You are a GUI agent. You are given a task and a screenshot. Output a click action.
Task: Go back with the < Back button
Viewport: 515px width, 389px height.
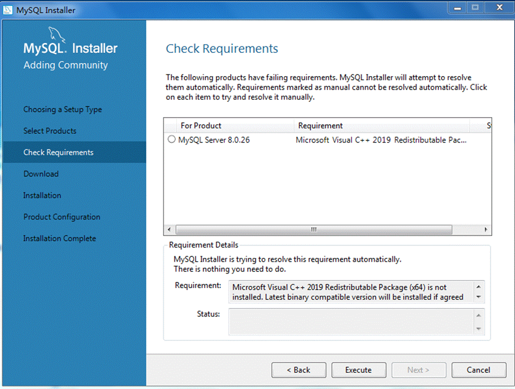point(298,370)
